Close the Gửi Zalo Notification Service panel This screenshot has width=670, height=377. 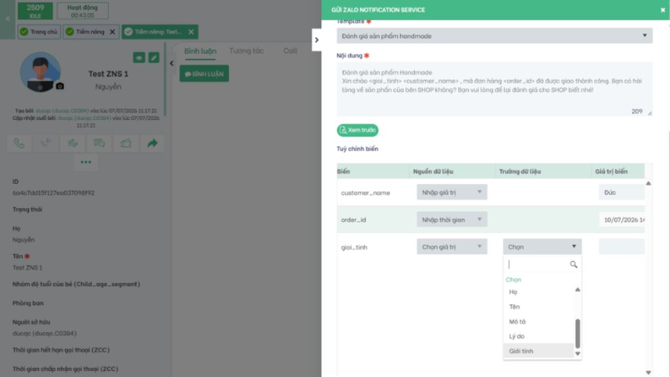[662, 10]
